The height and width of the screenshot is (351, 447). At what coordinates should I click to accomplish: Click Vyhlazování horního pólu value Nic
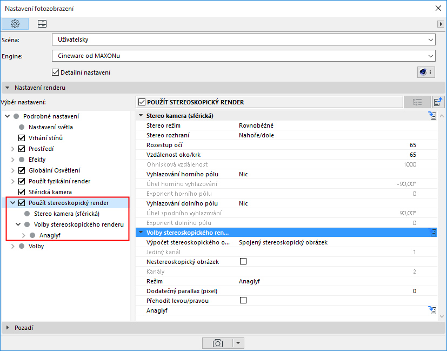[x=243, y=174]
